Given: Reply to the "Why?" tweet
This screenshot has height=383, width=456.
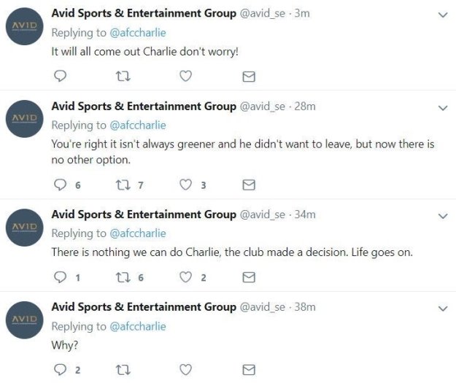Looking at the screenshot, I should [61, 370].
